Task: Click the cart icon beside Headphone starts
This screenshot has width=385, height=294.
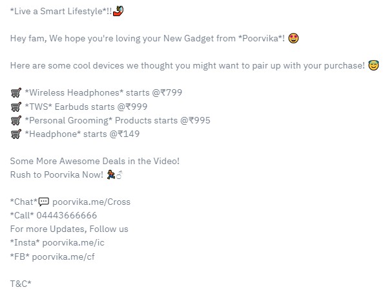Action: [x=16, y=134]
